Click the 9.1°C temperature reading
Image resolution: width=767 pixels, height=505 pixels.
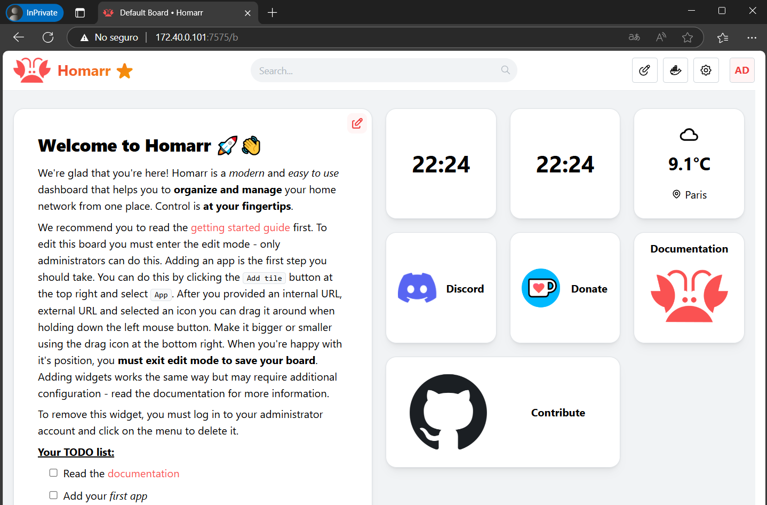[x=689, y=164]
